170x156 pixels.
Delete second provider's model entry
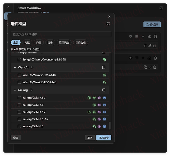[x=155, y=67]
